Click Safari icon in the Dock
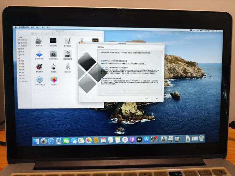The width and height of the screenshot is (235, 176). 51,140
